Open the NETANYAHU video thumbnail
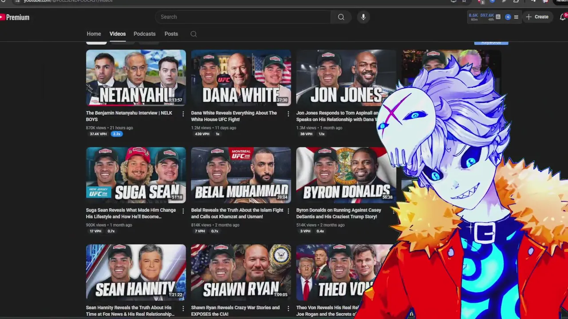The width and height of the screenshot is (568, 319). point(136,78)
